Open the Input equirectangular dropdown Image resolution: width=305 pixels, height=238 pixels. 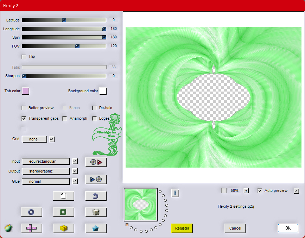[46, 161]
